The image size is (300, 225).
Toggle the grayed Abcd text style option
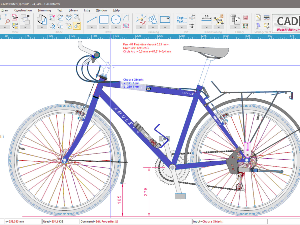point(192,18)
